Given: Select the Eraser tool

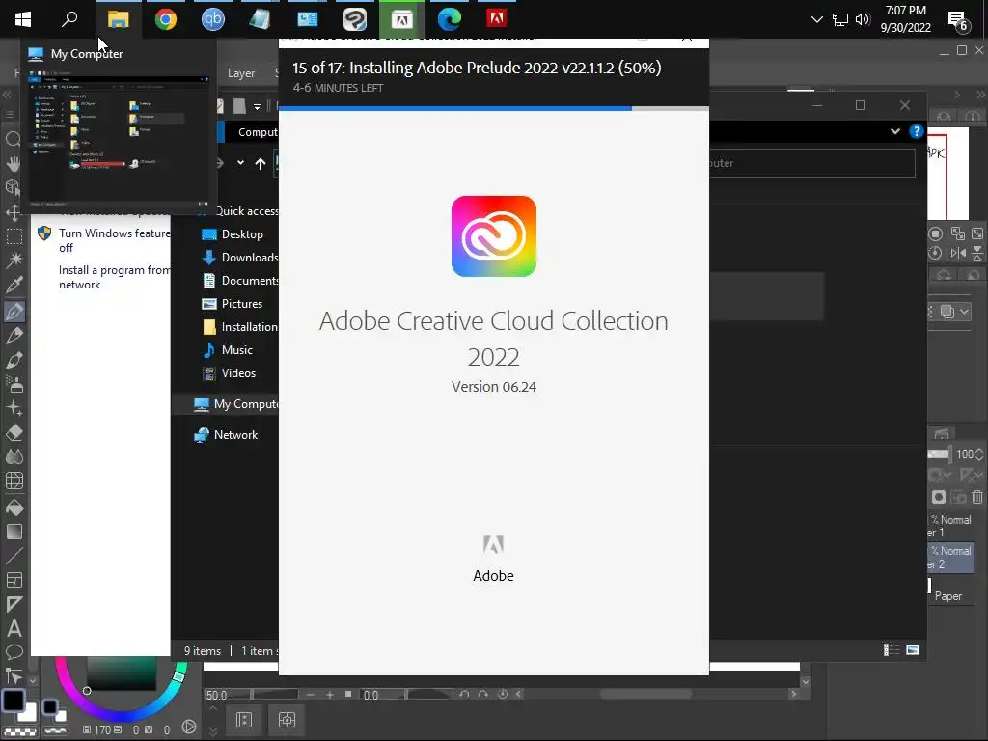Looking at the screenshot, I should tap(14, 433).
